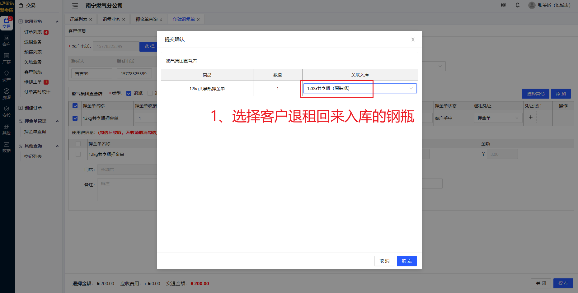Screen dimensions: 578x293
Task: Open the 退租凭证 押金单 dropdown
Action: (x=498, y=118)
